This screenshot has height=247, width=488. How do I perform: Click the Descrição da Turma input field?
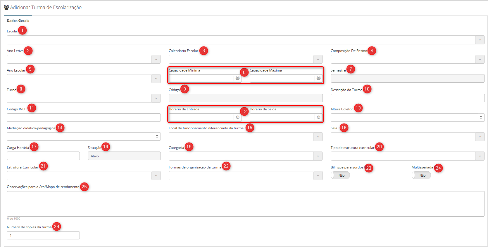pos(407,98)
